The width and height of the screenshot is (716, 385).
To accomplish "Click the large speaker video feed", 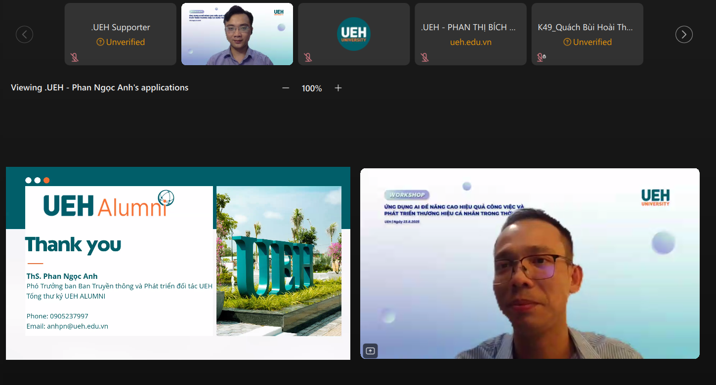I will point(530,263).
